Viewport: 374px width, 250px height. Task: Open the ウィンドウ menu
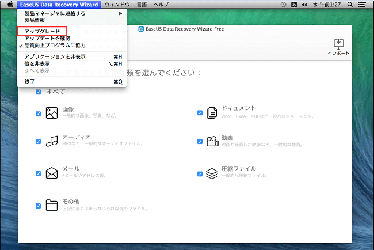click(117, 4)
